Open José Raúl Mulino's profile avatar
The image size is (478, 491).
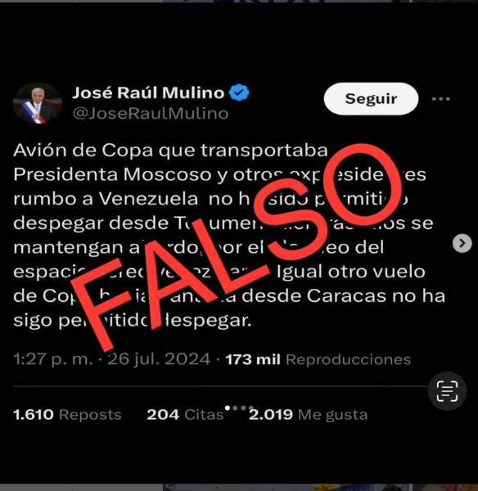click(x=38, y=104)
